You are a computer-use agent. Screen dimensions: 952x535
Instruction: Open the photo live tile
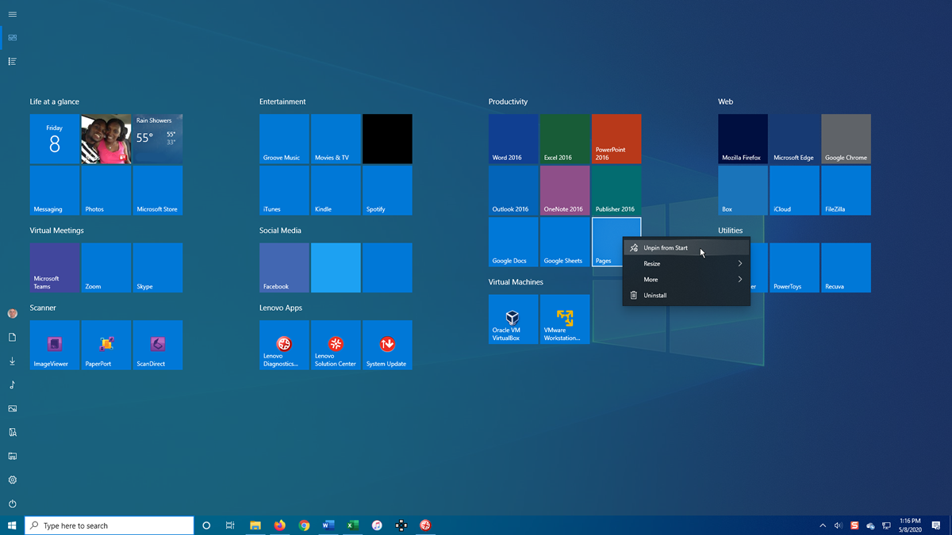click(x=106, y=139)
